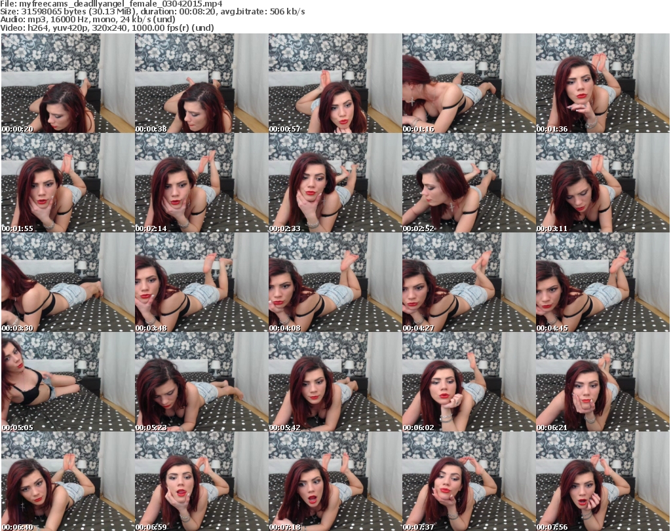View the thumbnail at 00:06:40

pos(68,481)
